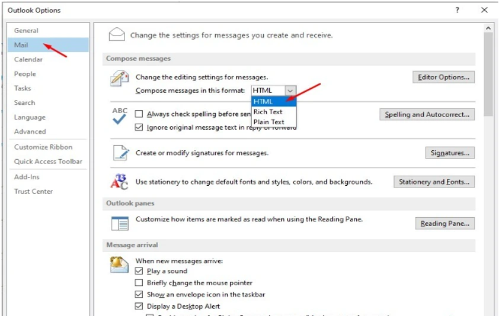
Task: Open the Trust Center category
Action: click(x=48, y=191)
